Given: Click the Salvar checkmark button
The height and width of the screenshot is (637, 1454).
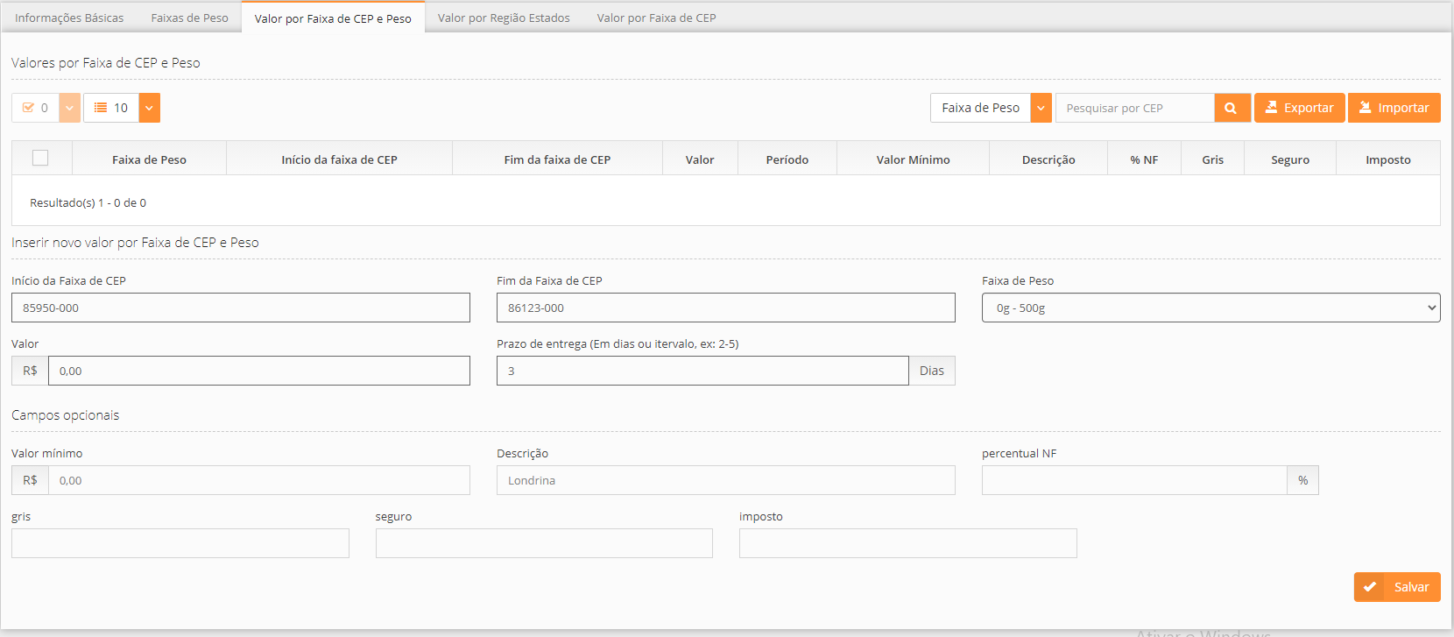Looking at the screenshot, I should pyautogui.click(x=1396, y=587).
